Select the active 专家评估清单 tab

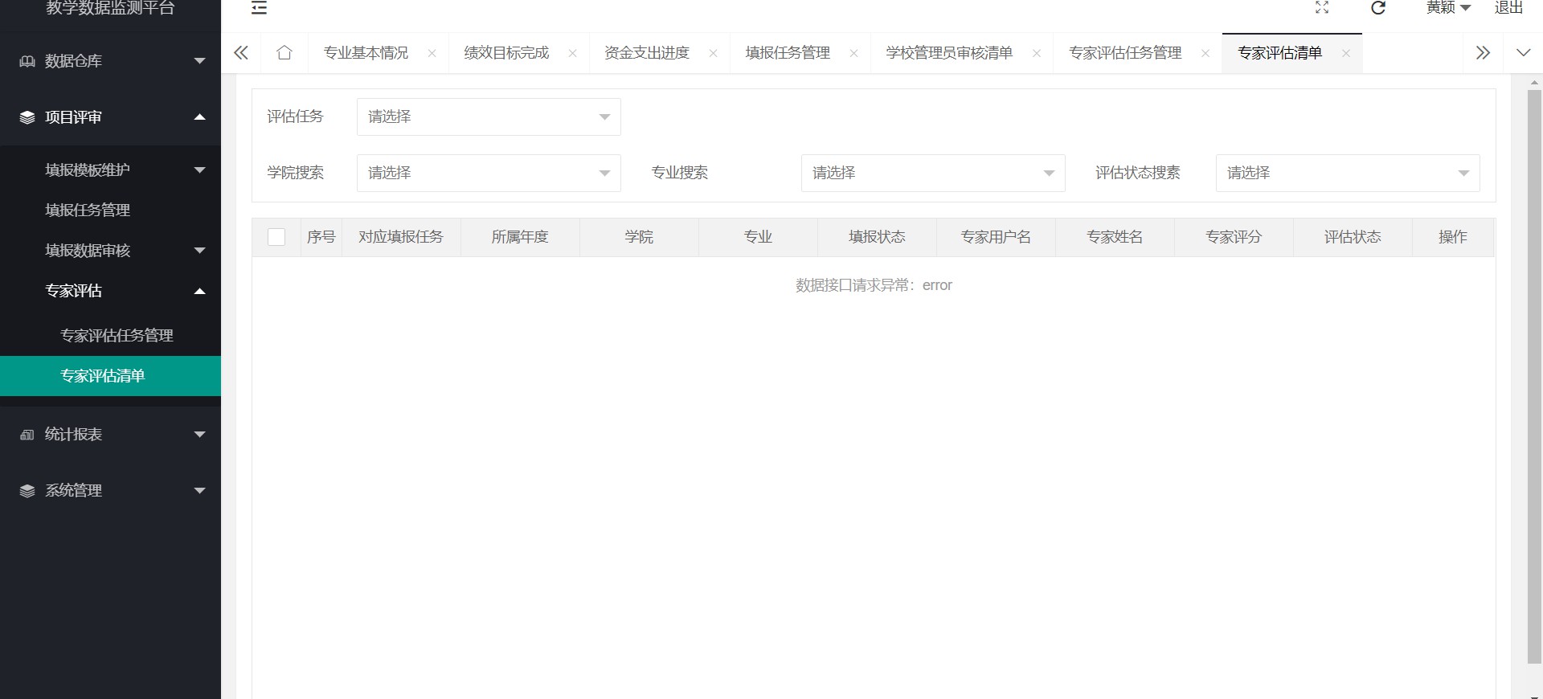click(x=1279, y=53)
